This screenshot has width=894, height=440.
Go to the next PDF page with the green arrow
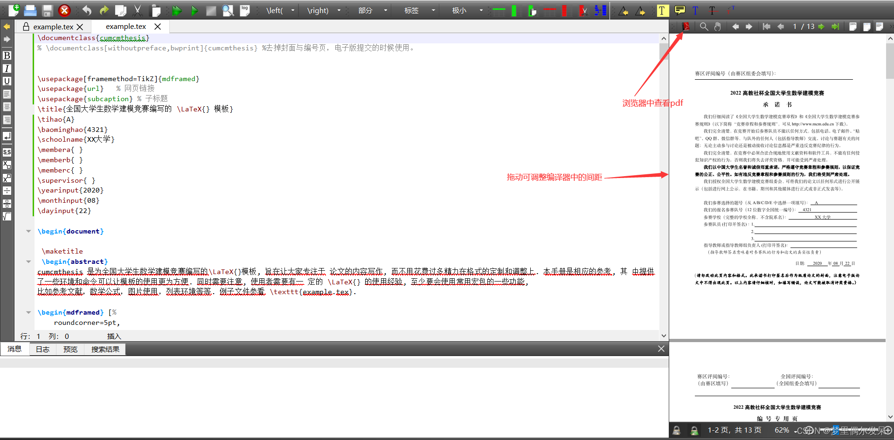(x=821, y=27)
